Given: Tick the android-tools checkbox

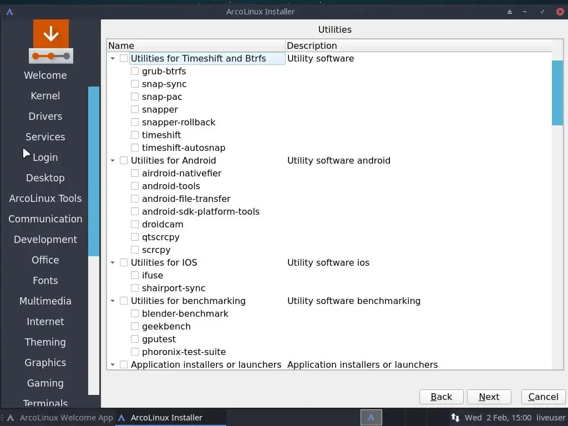Looking at the screenshot, I should tap(135, 186).
